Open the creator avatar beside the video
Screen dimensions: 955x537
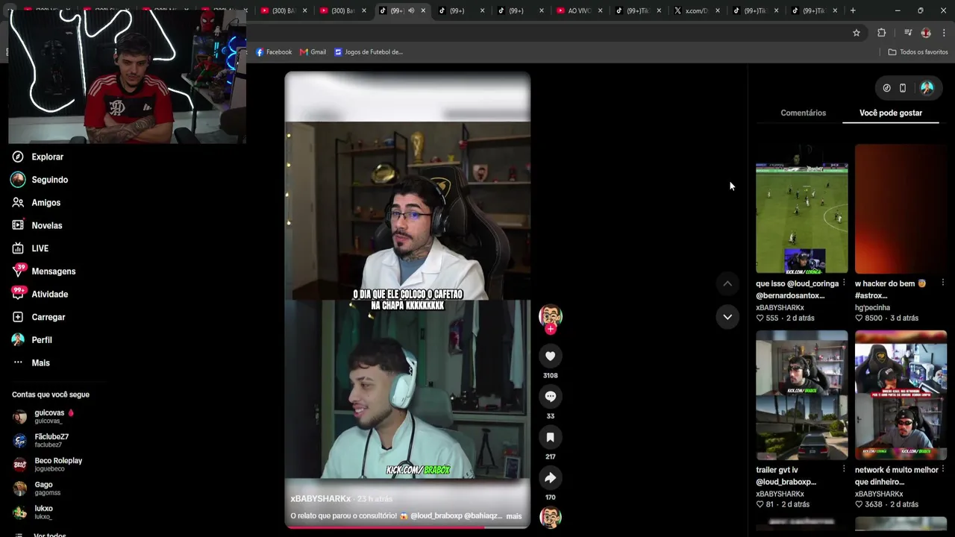[x=551, y=315]
